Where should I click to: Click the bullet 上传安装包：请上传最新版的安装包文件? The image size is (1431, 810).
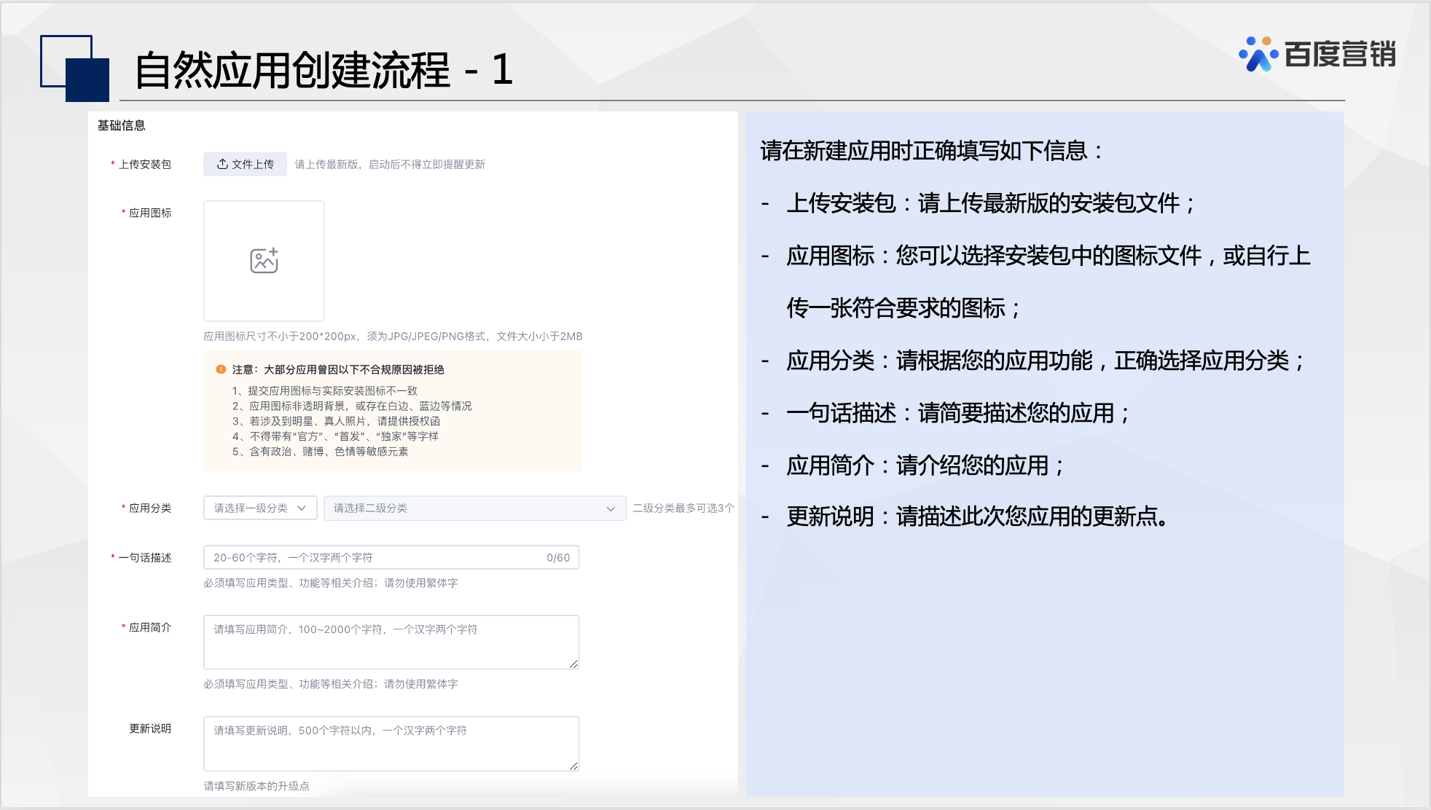click(x=991, y=203)
